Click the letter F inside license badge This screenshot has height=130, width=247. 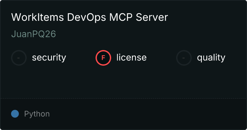pyautogui.click(x=103, y=58)
